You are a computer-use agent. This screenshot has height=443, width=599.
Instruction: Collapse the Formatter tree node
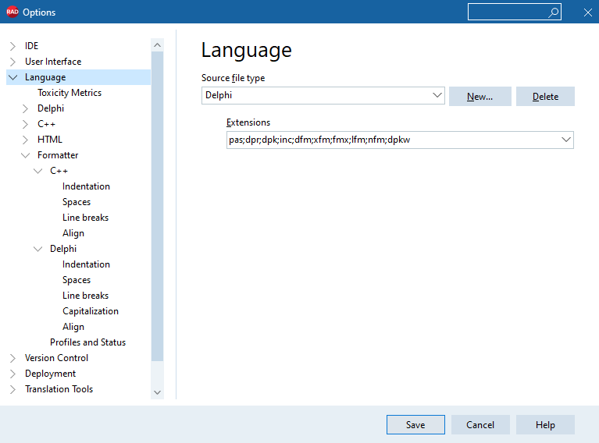pos(25,155)
